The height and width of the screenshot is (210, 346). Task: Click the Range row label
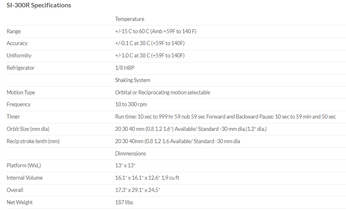click(x=14, y=32)
